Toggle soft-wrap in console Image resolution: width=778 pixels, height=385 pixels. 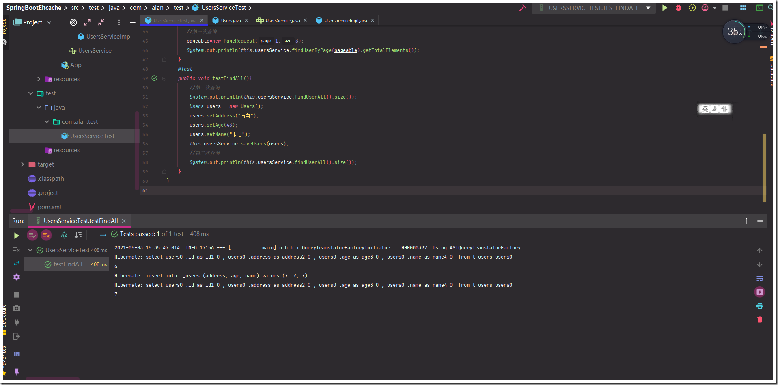(760, 278)
